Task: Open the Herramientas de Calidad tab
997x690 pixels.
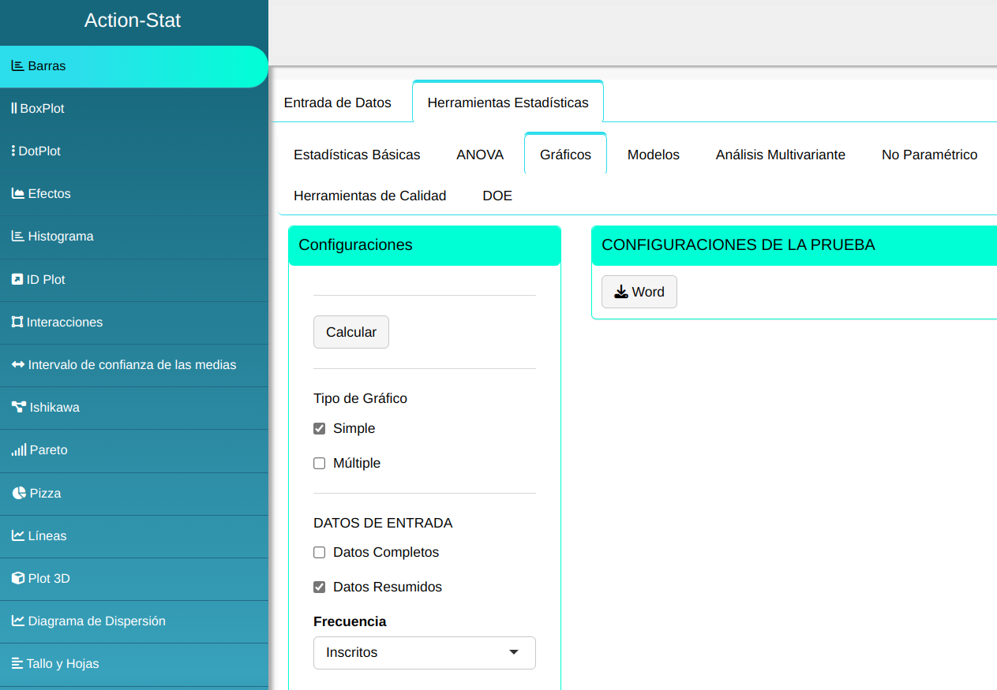Action: pyautogui.click(x=369, y=196)
